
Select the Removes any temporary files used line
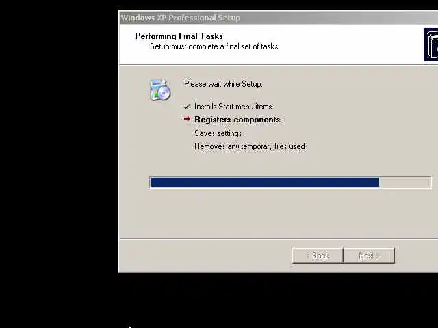(x=250, y=146)
